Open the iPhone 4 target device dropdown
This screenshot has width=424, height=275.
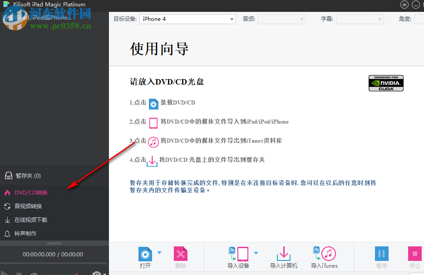tap(187, 19)
